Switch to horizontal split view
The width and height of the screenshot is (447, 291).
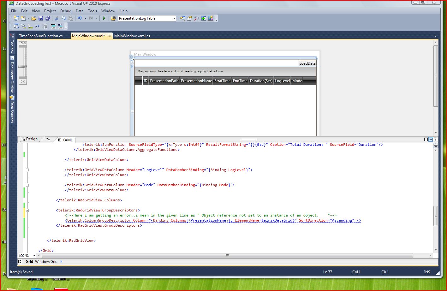pyautogui.click(x=431, y=139)
